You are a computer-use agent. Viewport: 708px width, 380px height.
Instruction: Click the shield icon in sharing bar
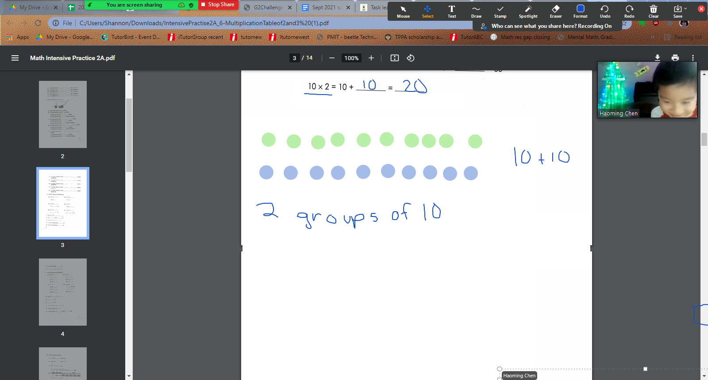coord(191,5)
